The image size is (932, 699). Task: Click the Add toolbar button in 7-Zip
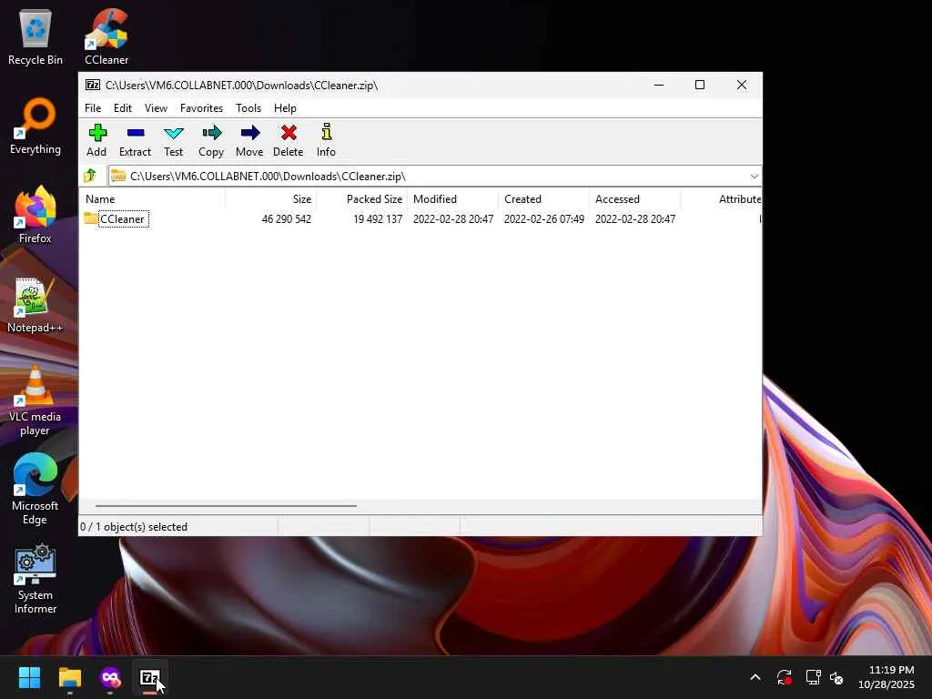(x=96, y=140)
